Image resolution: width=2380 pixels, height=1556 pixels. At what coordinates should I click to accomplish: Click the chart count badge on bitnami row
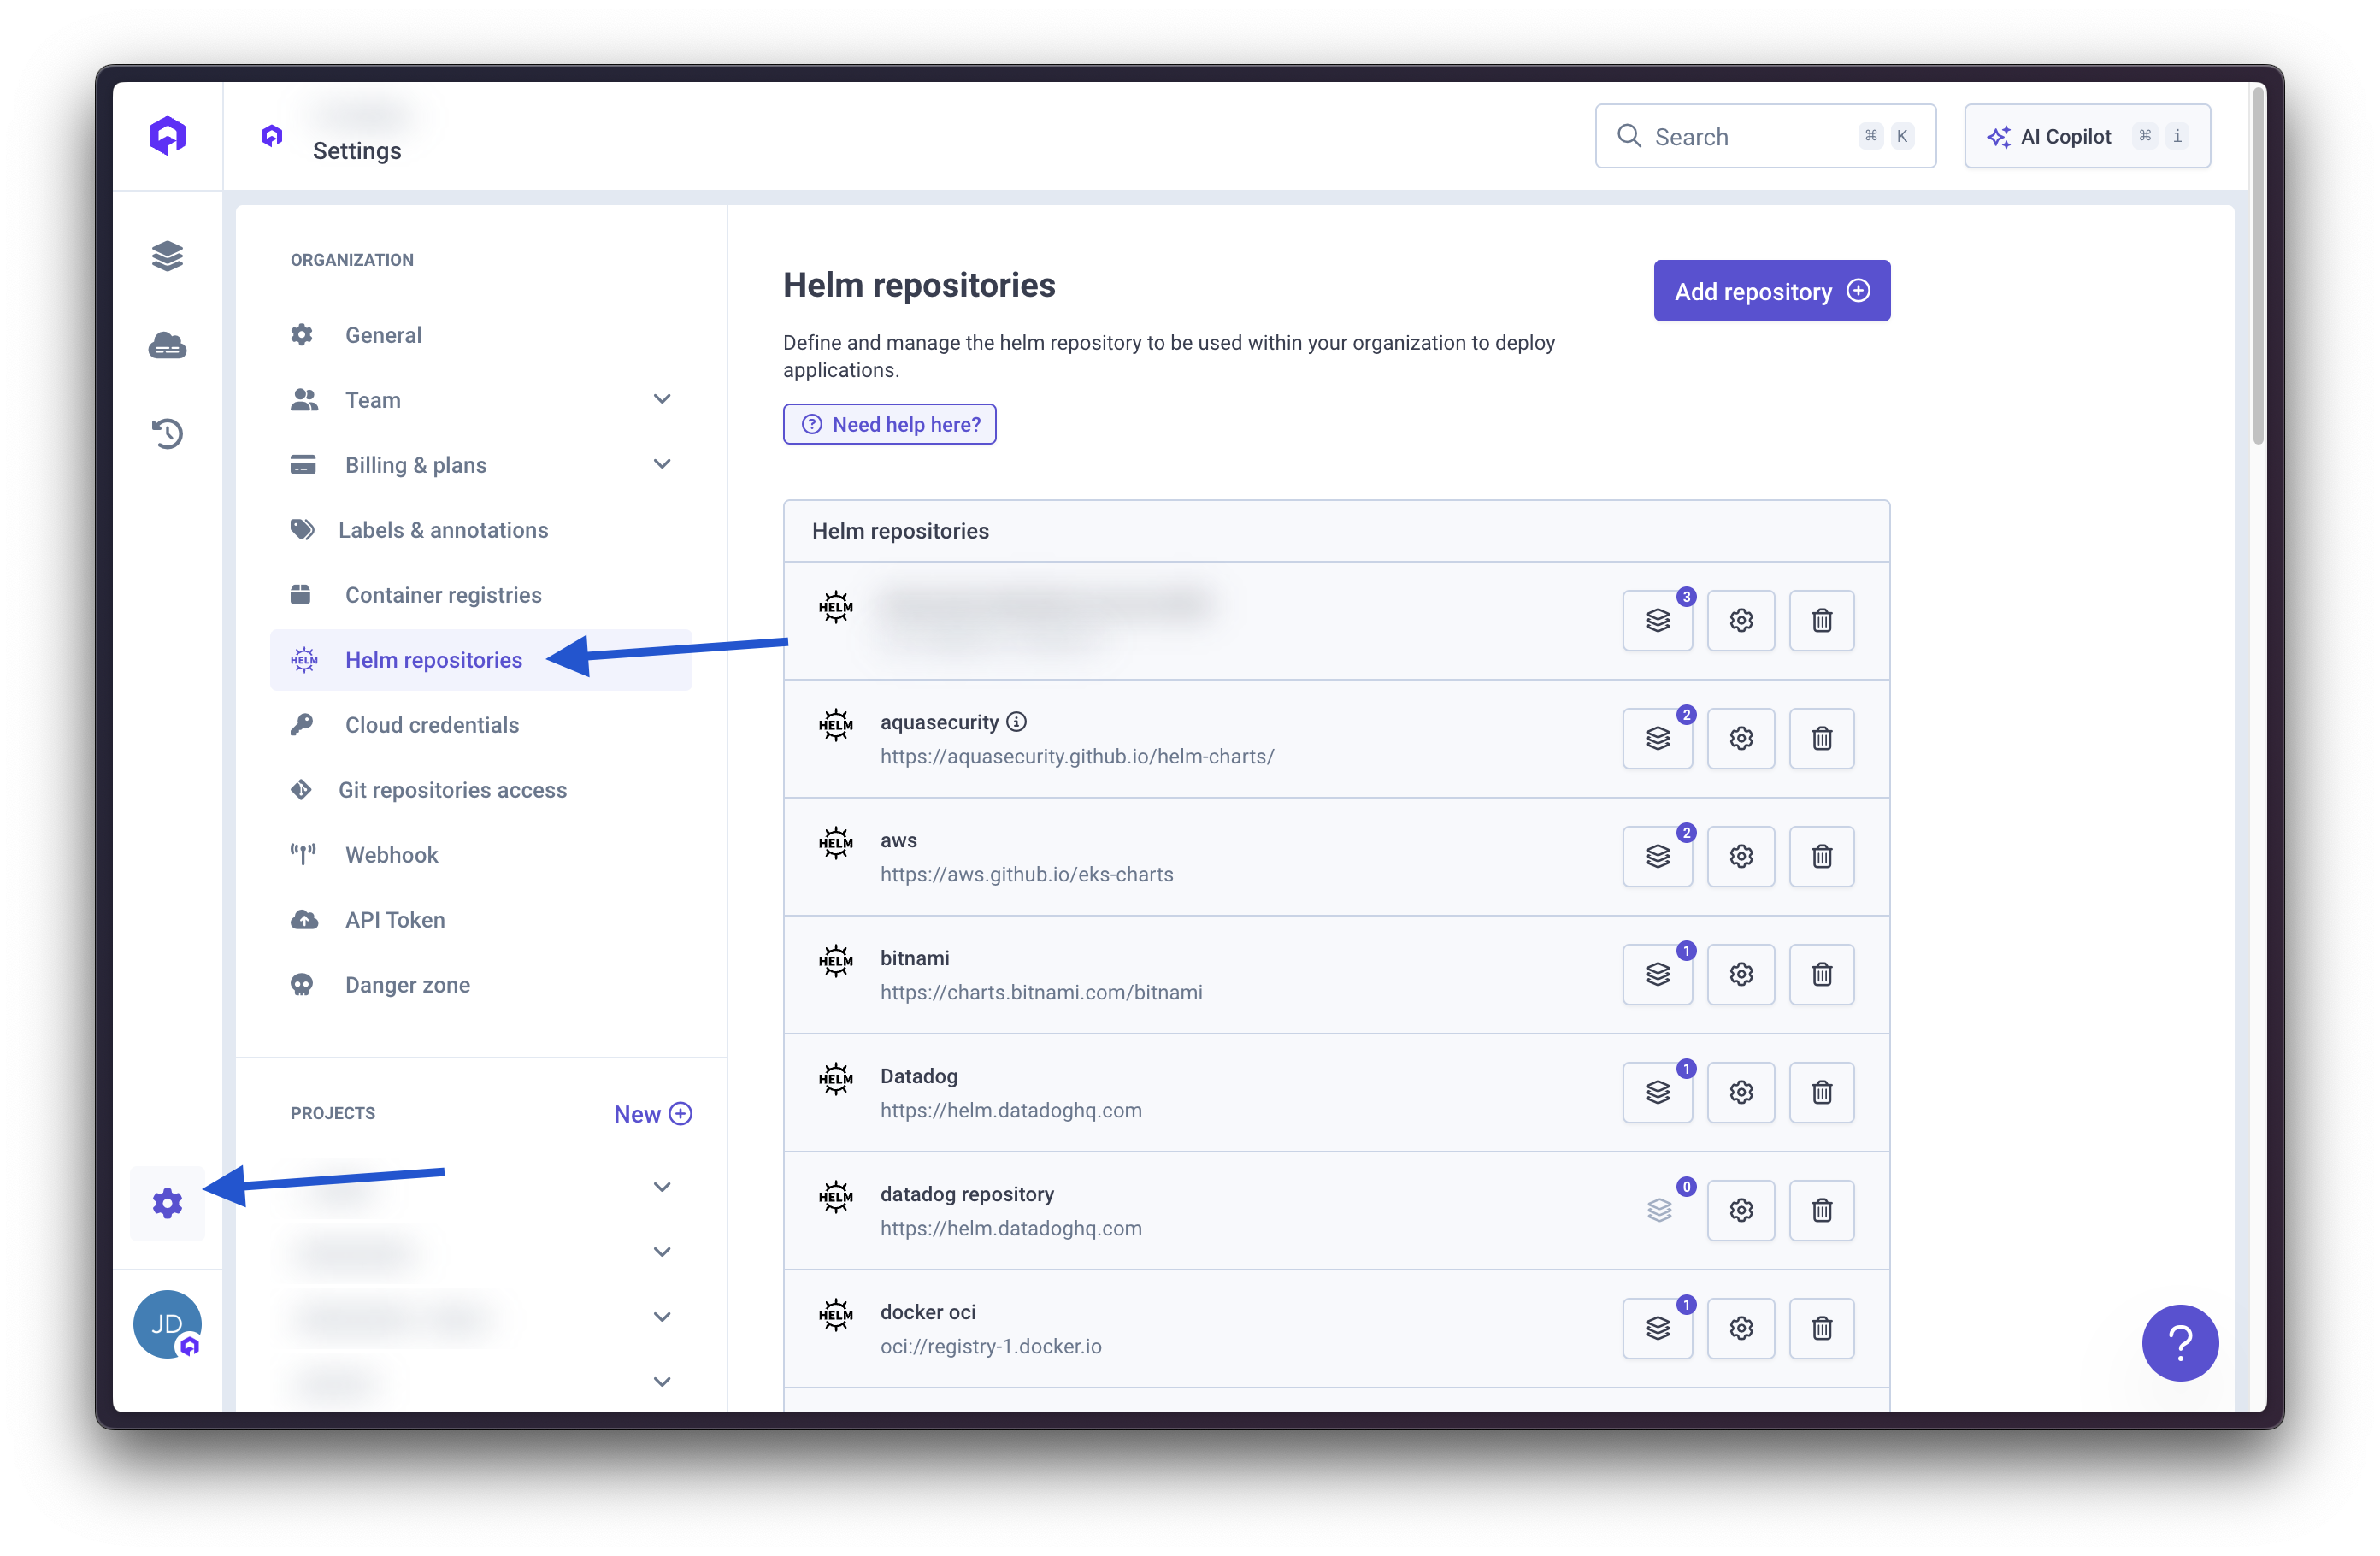click(1687, 950)
